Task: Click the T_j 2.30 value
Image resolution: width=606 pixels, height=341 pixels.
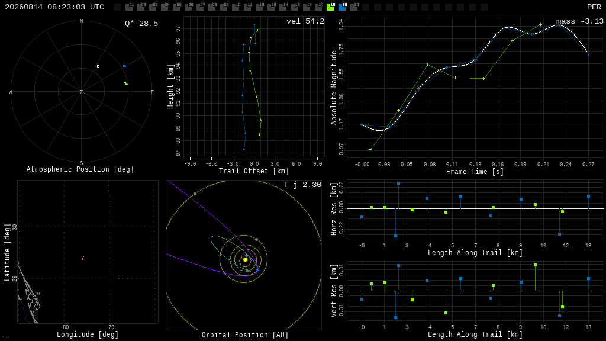Action: (x=302, y=185)
